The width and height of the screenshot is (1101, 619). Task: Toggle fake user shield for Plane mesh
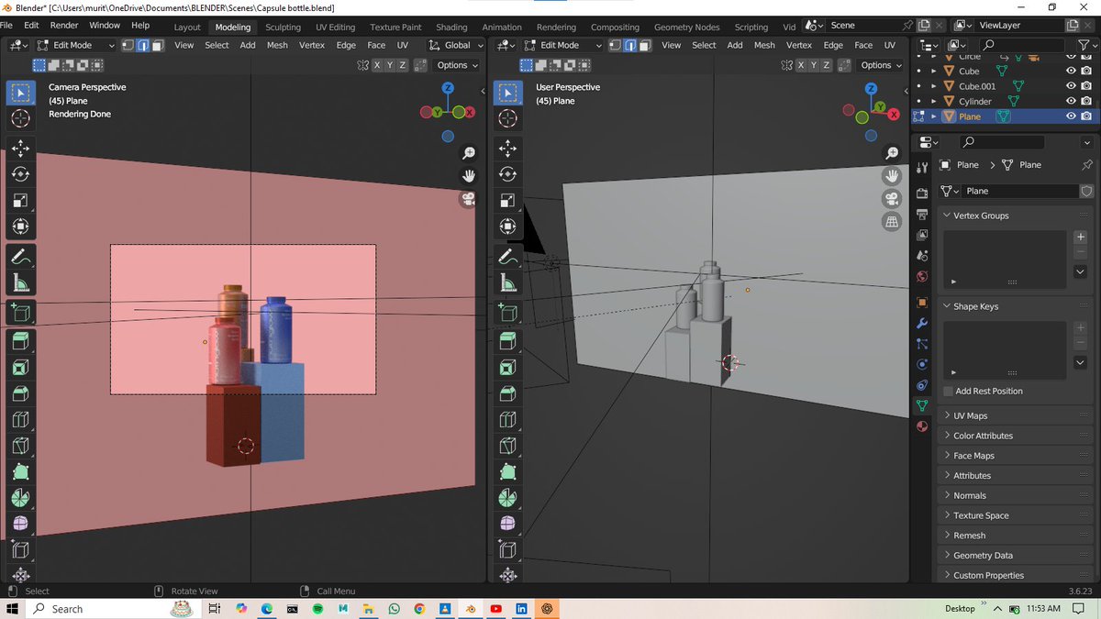point(1087,191)
